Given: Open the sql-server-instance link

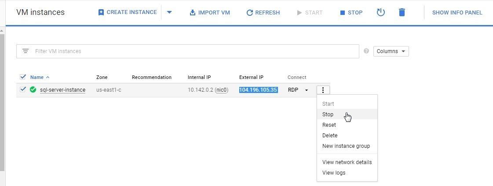Looking at the screenshot, I should 62,90.
